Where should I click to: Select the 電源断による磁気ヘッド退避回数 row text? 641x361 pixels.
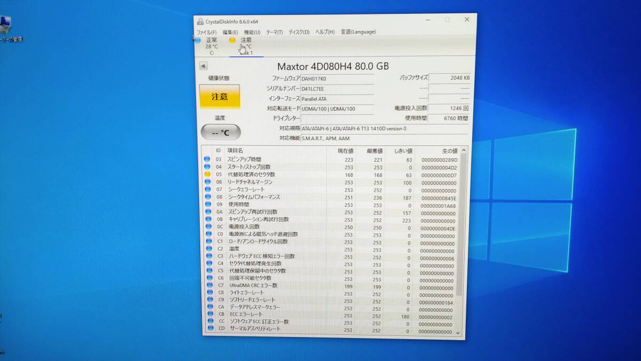coord(263,234)
